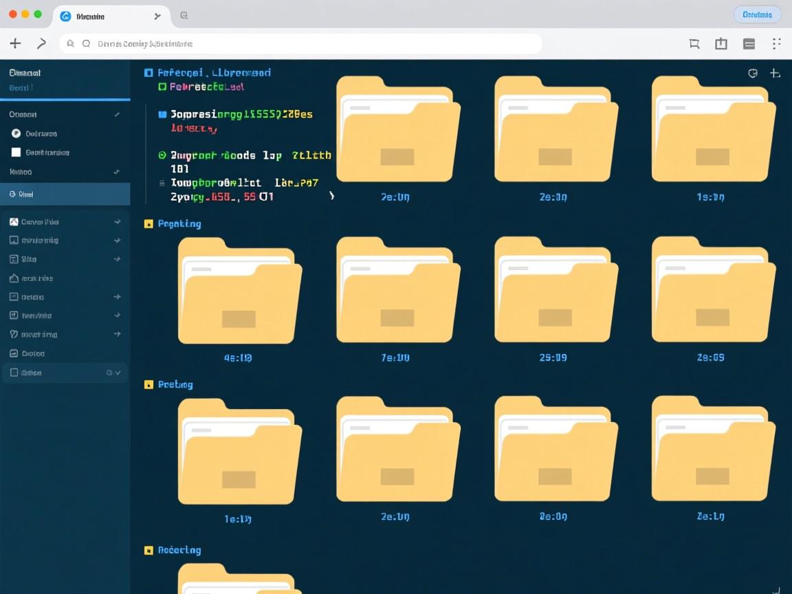Screen dimensions: 792x594
Task: Click the image icon on the first sidebar list row
Action: pos(13,222)
